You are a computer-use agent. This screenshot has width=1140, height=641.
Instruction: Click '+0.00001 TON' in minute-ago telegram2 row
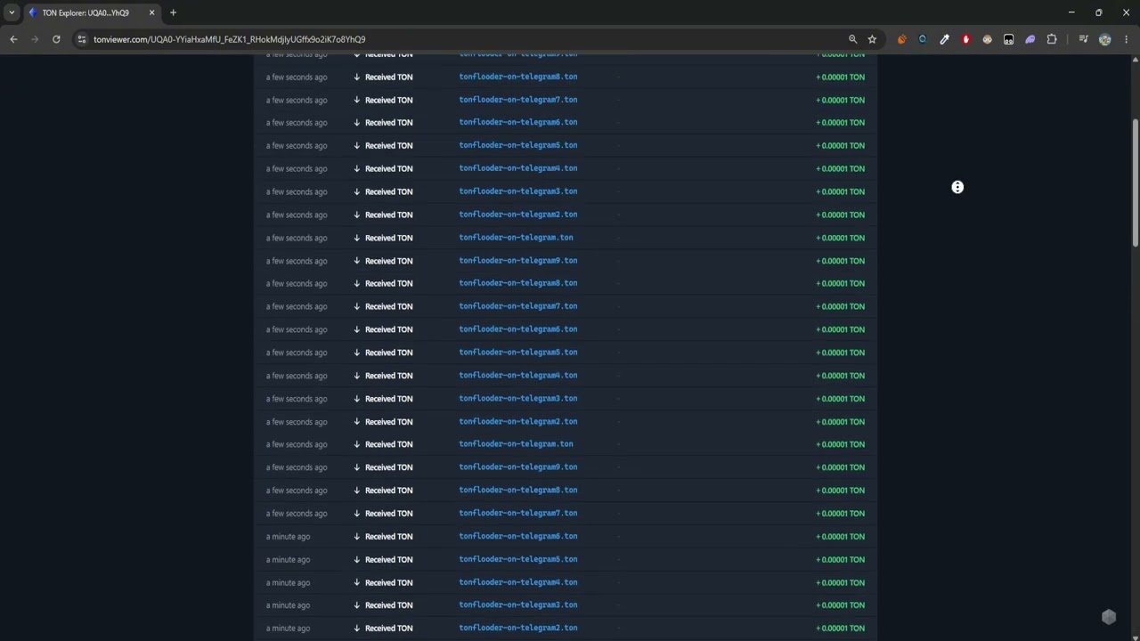coord(840,629)
